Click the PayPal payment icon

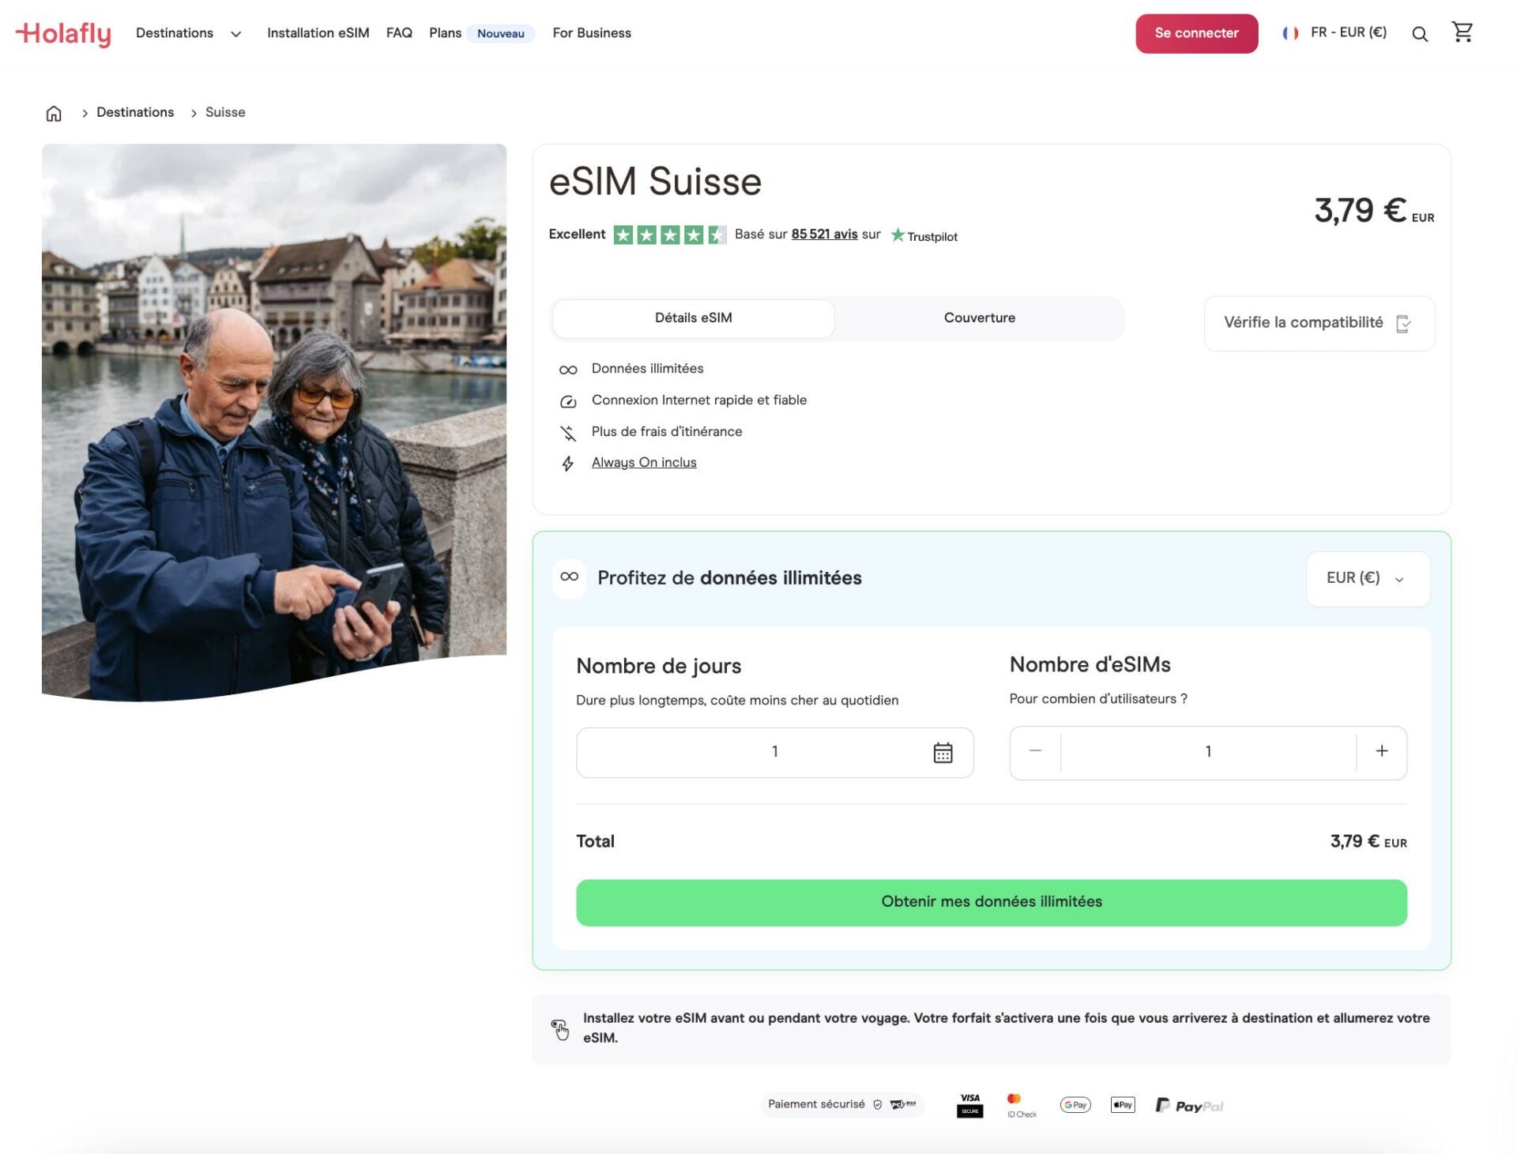[1189, 1105]
